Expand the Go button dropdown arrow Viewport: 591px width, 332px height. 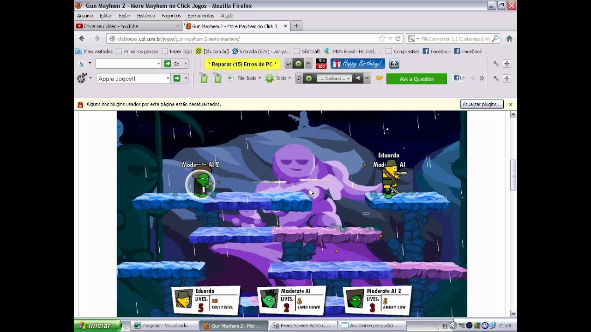(186, 64)
